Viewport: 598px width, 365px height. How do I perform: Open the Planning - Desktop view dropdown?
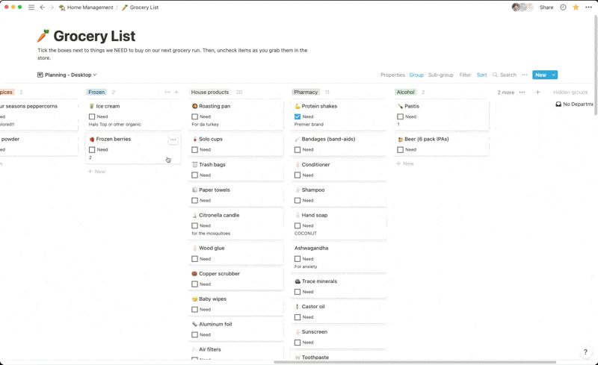67,75
